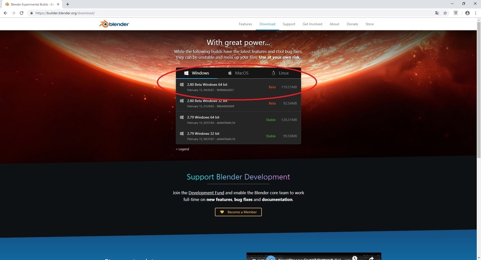The height and width of the screenshot is (260, 481).
Task: Click the Blender logo in the header
Action: [x=114, y=24]
